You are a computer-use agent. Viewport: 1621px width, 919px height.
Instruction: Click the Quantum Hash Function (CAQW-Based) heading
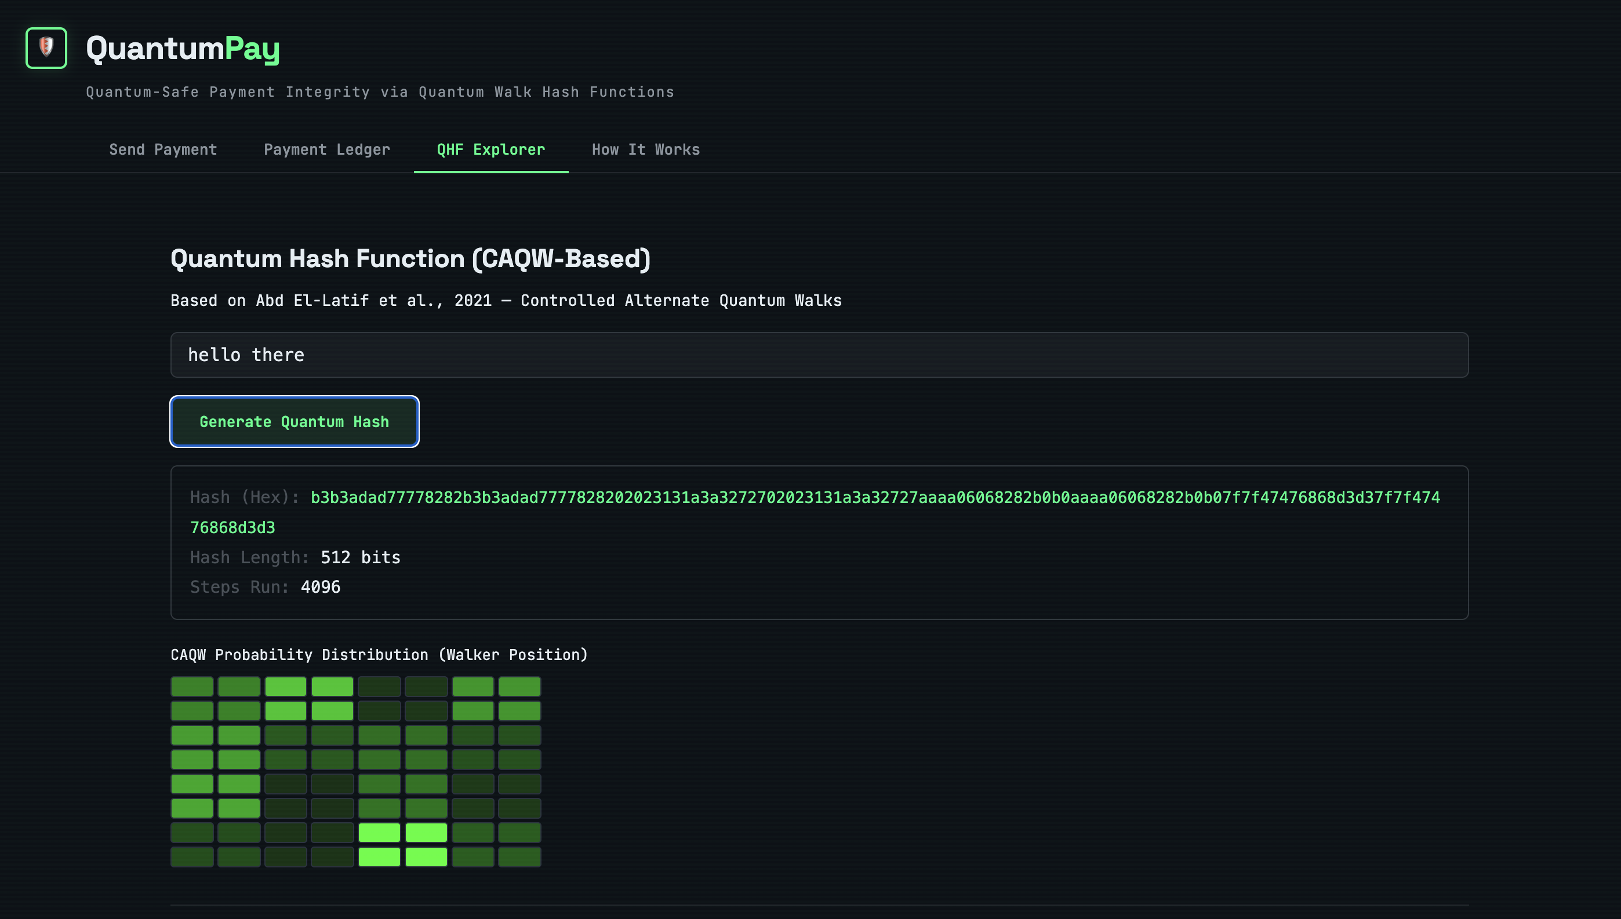410,259
